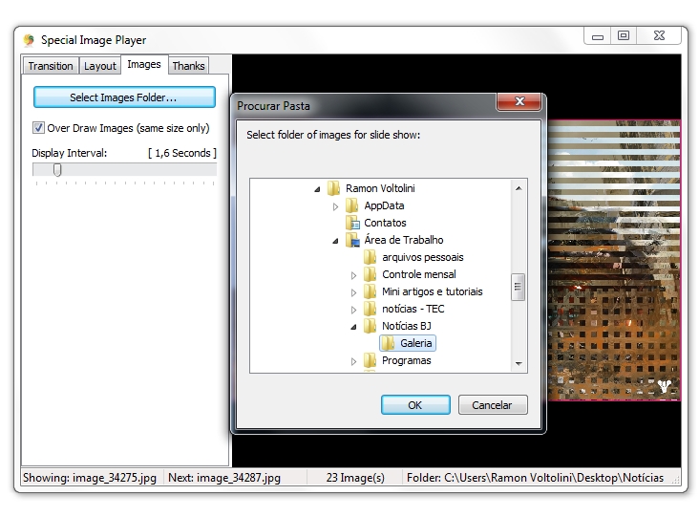699x517 pixels.
Task: Click the folder tree scroll down arrow
Action: [519, 363]
